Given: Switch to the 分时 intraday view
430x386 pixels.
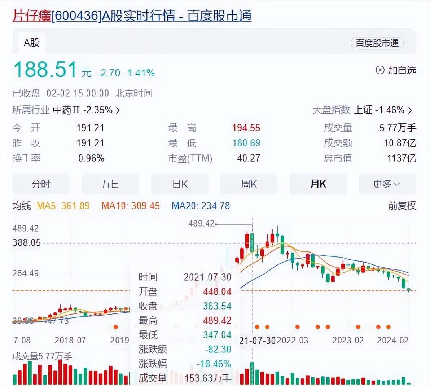Looking at the screenshot, I should [x=41, y=184].
